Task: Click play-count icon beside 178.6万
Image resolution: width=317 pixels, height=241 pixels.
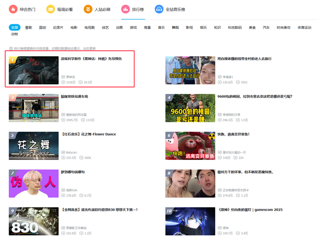Action: point(63,195)
